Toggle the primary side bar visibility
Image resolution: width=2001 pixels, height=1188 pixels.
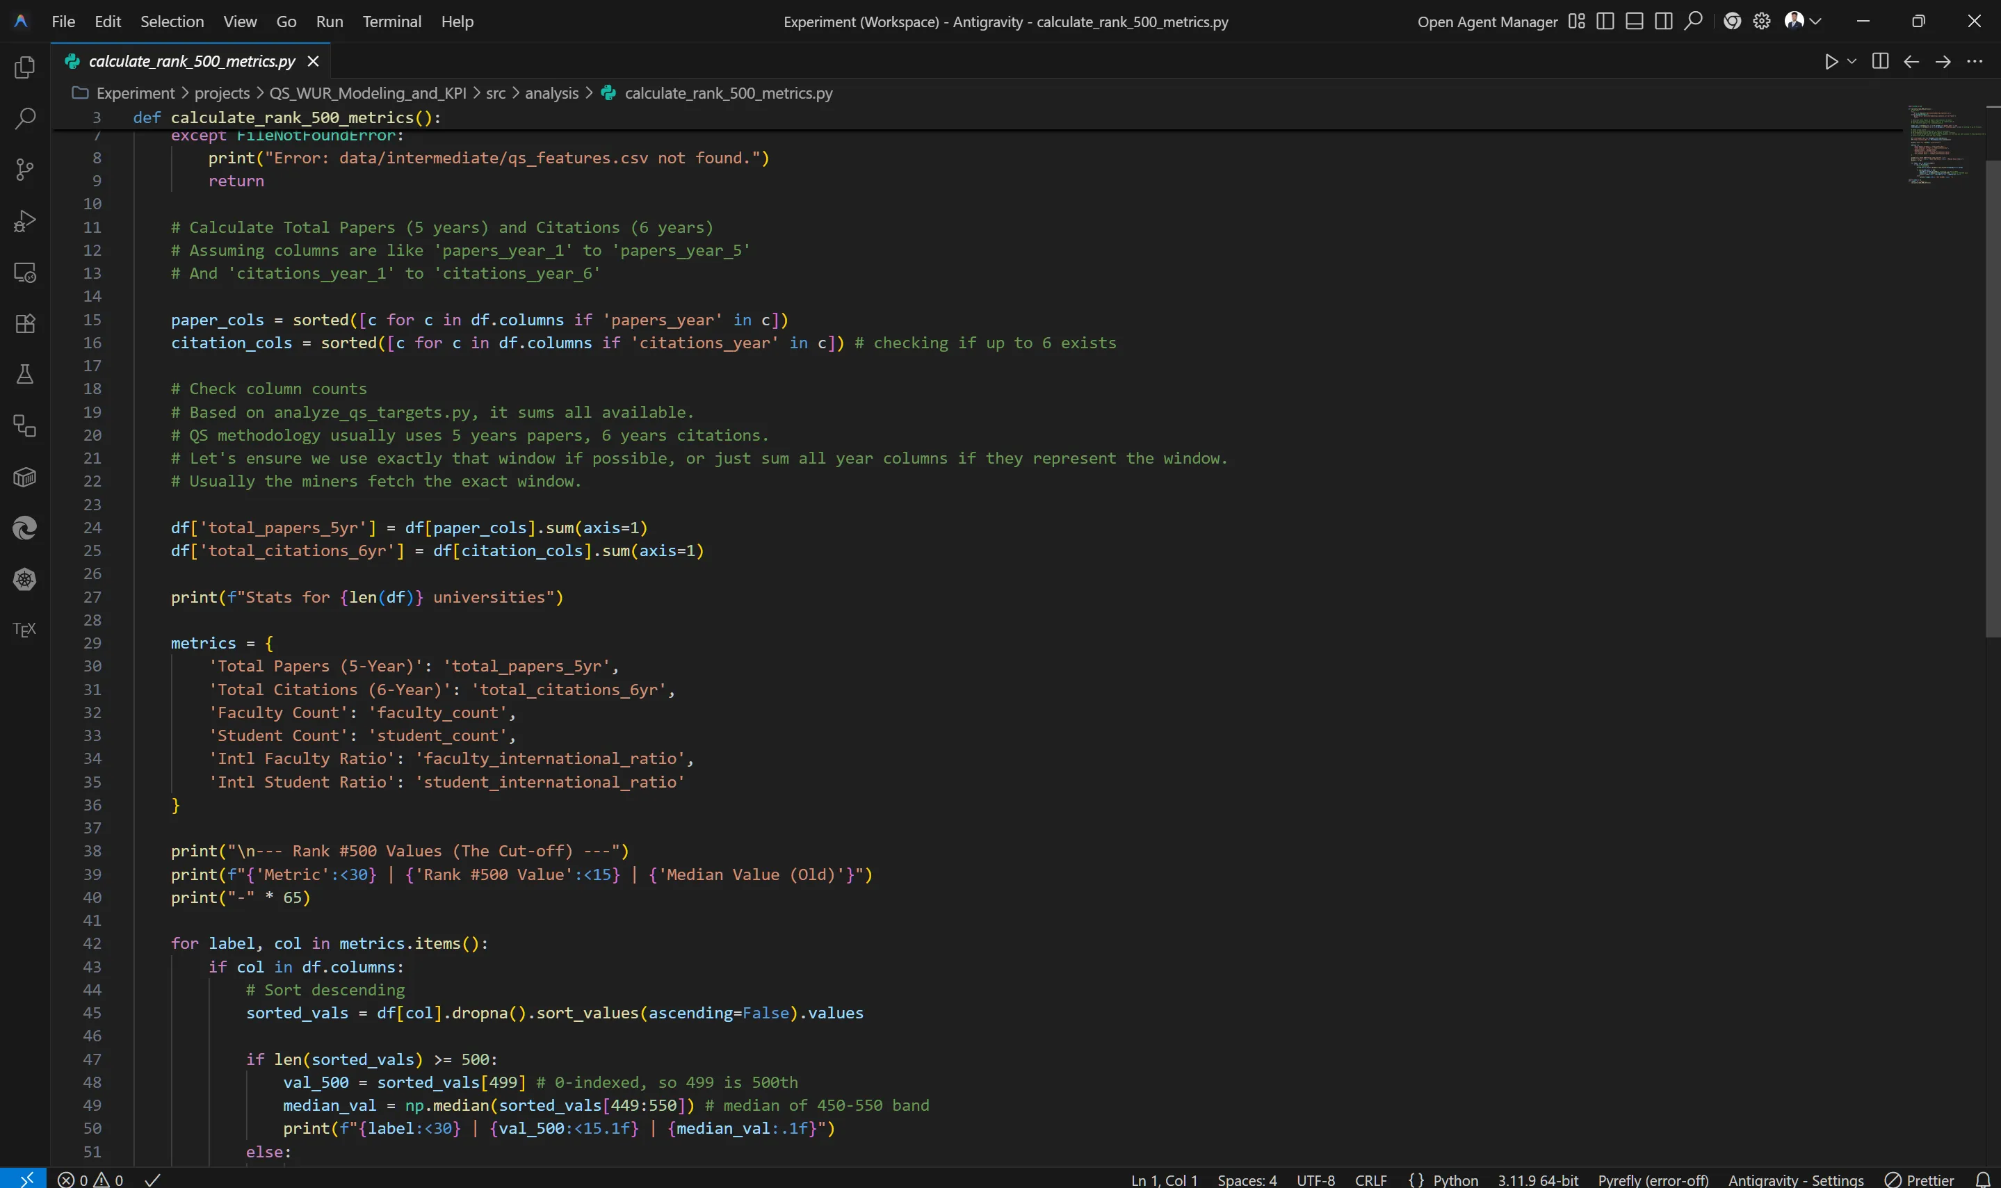point(1605,21)
